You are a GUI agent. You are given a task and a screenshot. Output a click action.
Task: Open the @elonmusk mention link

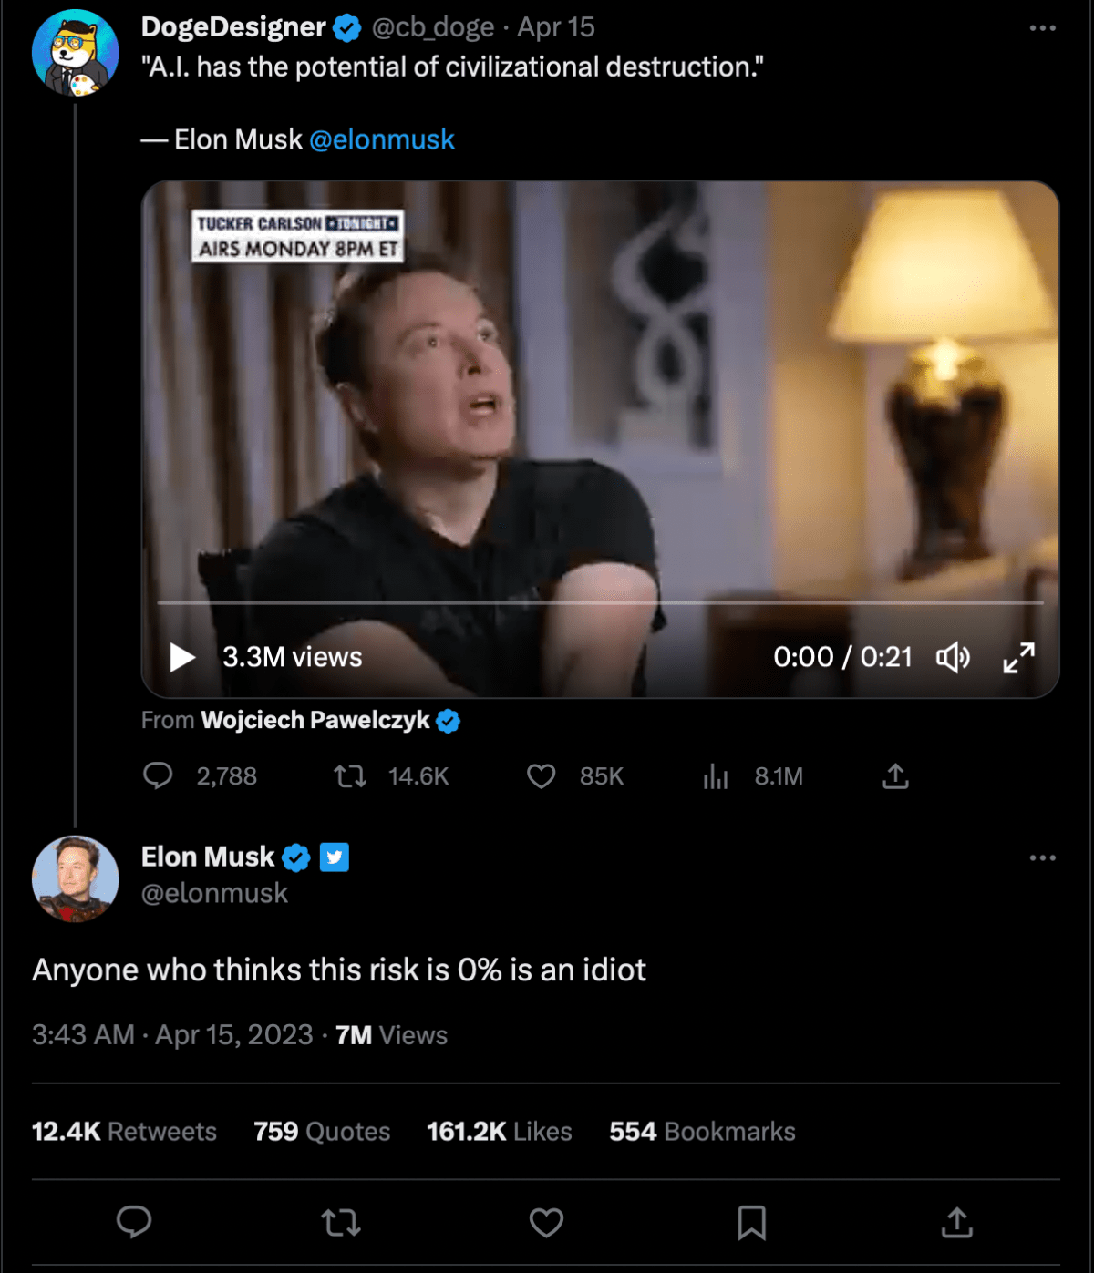(381, 139)
